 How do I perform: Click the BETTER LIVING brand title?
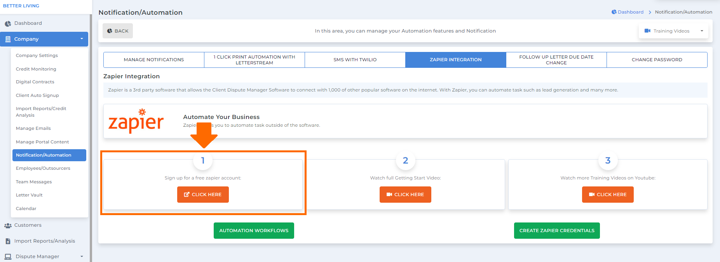21,6
